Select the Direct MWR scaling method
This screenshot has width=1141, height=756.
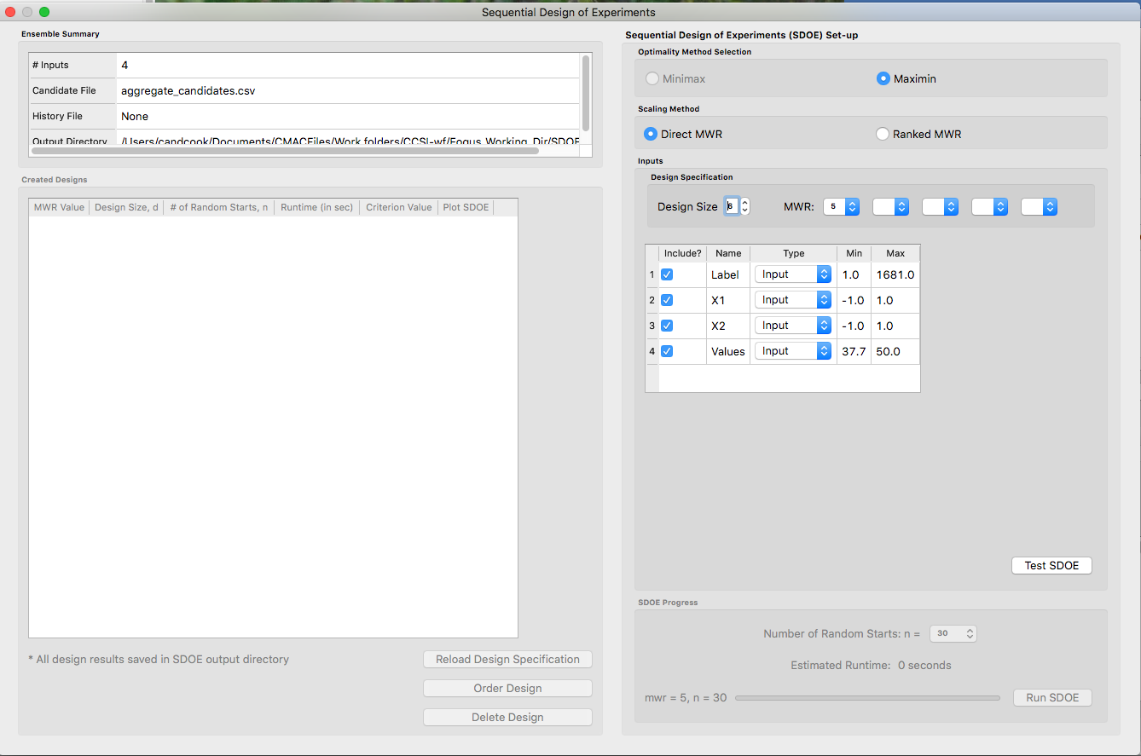(650, 134)
